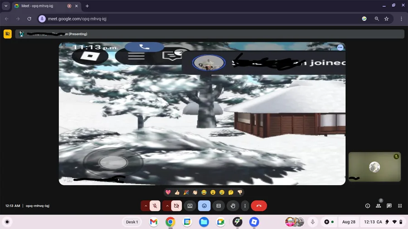Send the thumbs down reaction
408x229 pixels.
point(240,192)
